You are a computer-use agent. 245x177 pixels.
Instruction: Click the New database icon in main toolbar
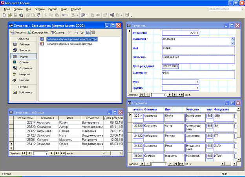tap(4, 15)
